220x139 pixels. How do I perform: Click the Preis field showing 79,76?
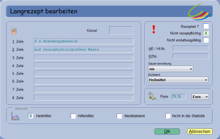pyautogui.click(x=179, y=97)
